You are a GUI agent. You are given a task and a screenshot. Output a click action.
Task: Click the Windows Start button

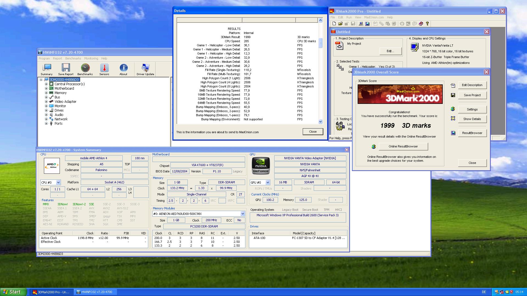tap(13, 292)
